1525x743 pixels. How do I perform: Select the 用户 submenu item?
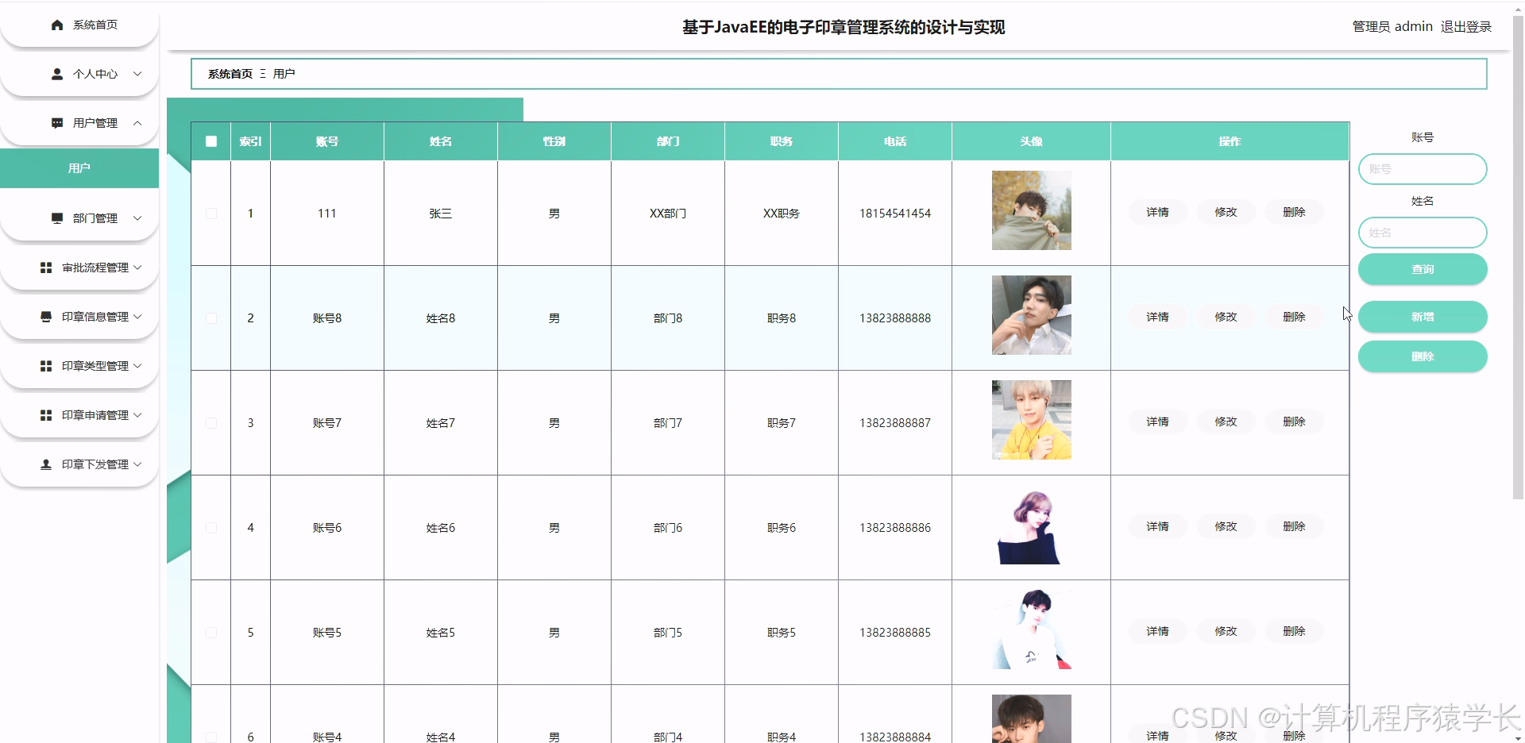79,168
